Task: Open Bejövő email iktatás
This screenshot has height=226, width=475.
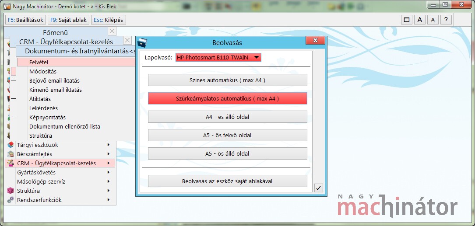Action: click(x=76, y=80)
